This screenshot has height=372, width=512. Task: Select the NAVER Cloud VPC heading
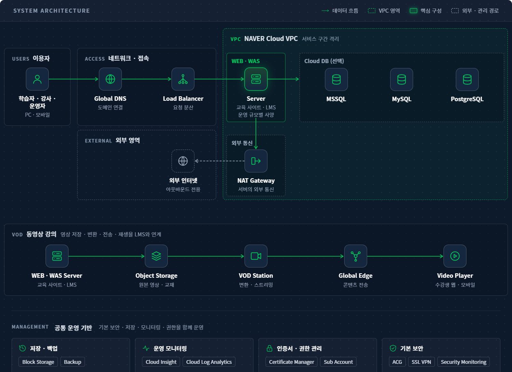click(271, 39)
